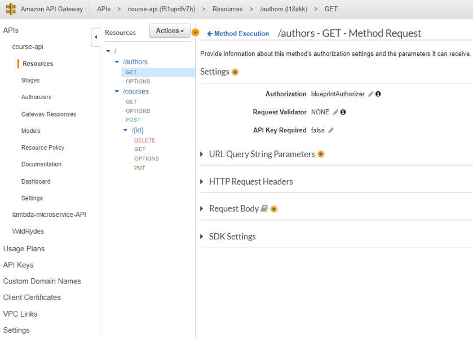Edit Authorization with the pencil icon
Screen dimensions: 473x338
click(x=370, y=94)
